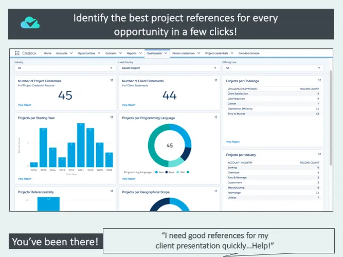Expand the Projects per Industry widget
Viewport: 343px width, 257px height.
(319, 154)
